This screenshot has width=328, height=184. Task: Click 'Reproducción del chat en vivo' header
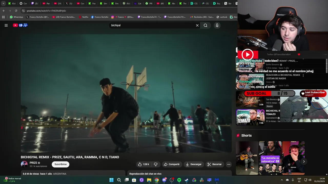pyautogui.click(x=145, y=174)
